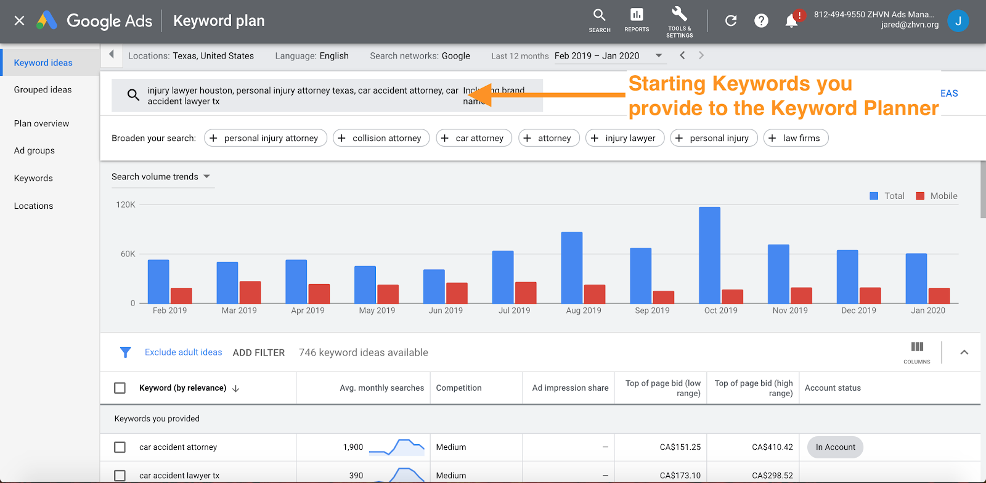Screen dimensions: 986x483
Task: Click ADD FILTER button
Action: (259, 353)
